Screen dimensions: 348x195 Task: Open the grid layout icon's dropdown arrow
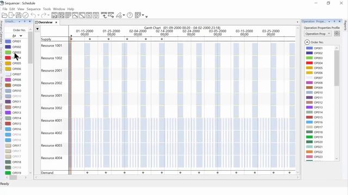coord(143,15)
